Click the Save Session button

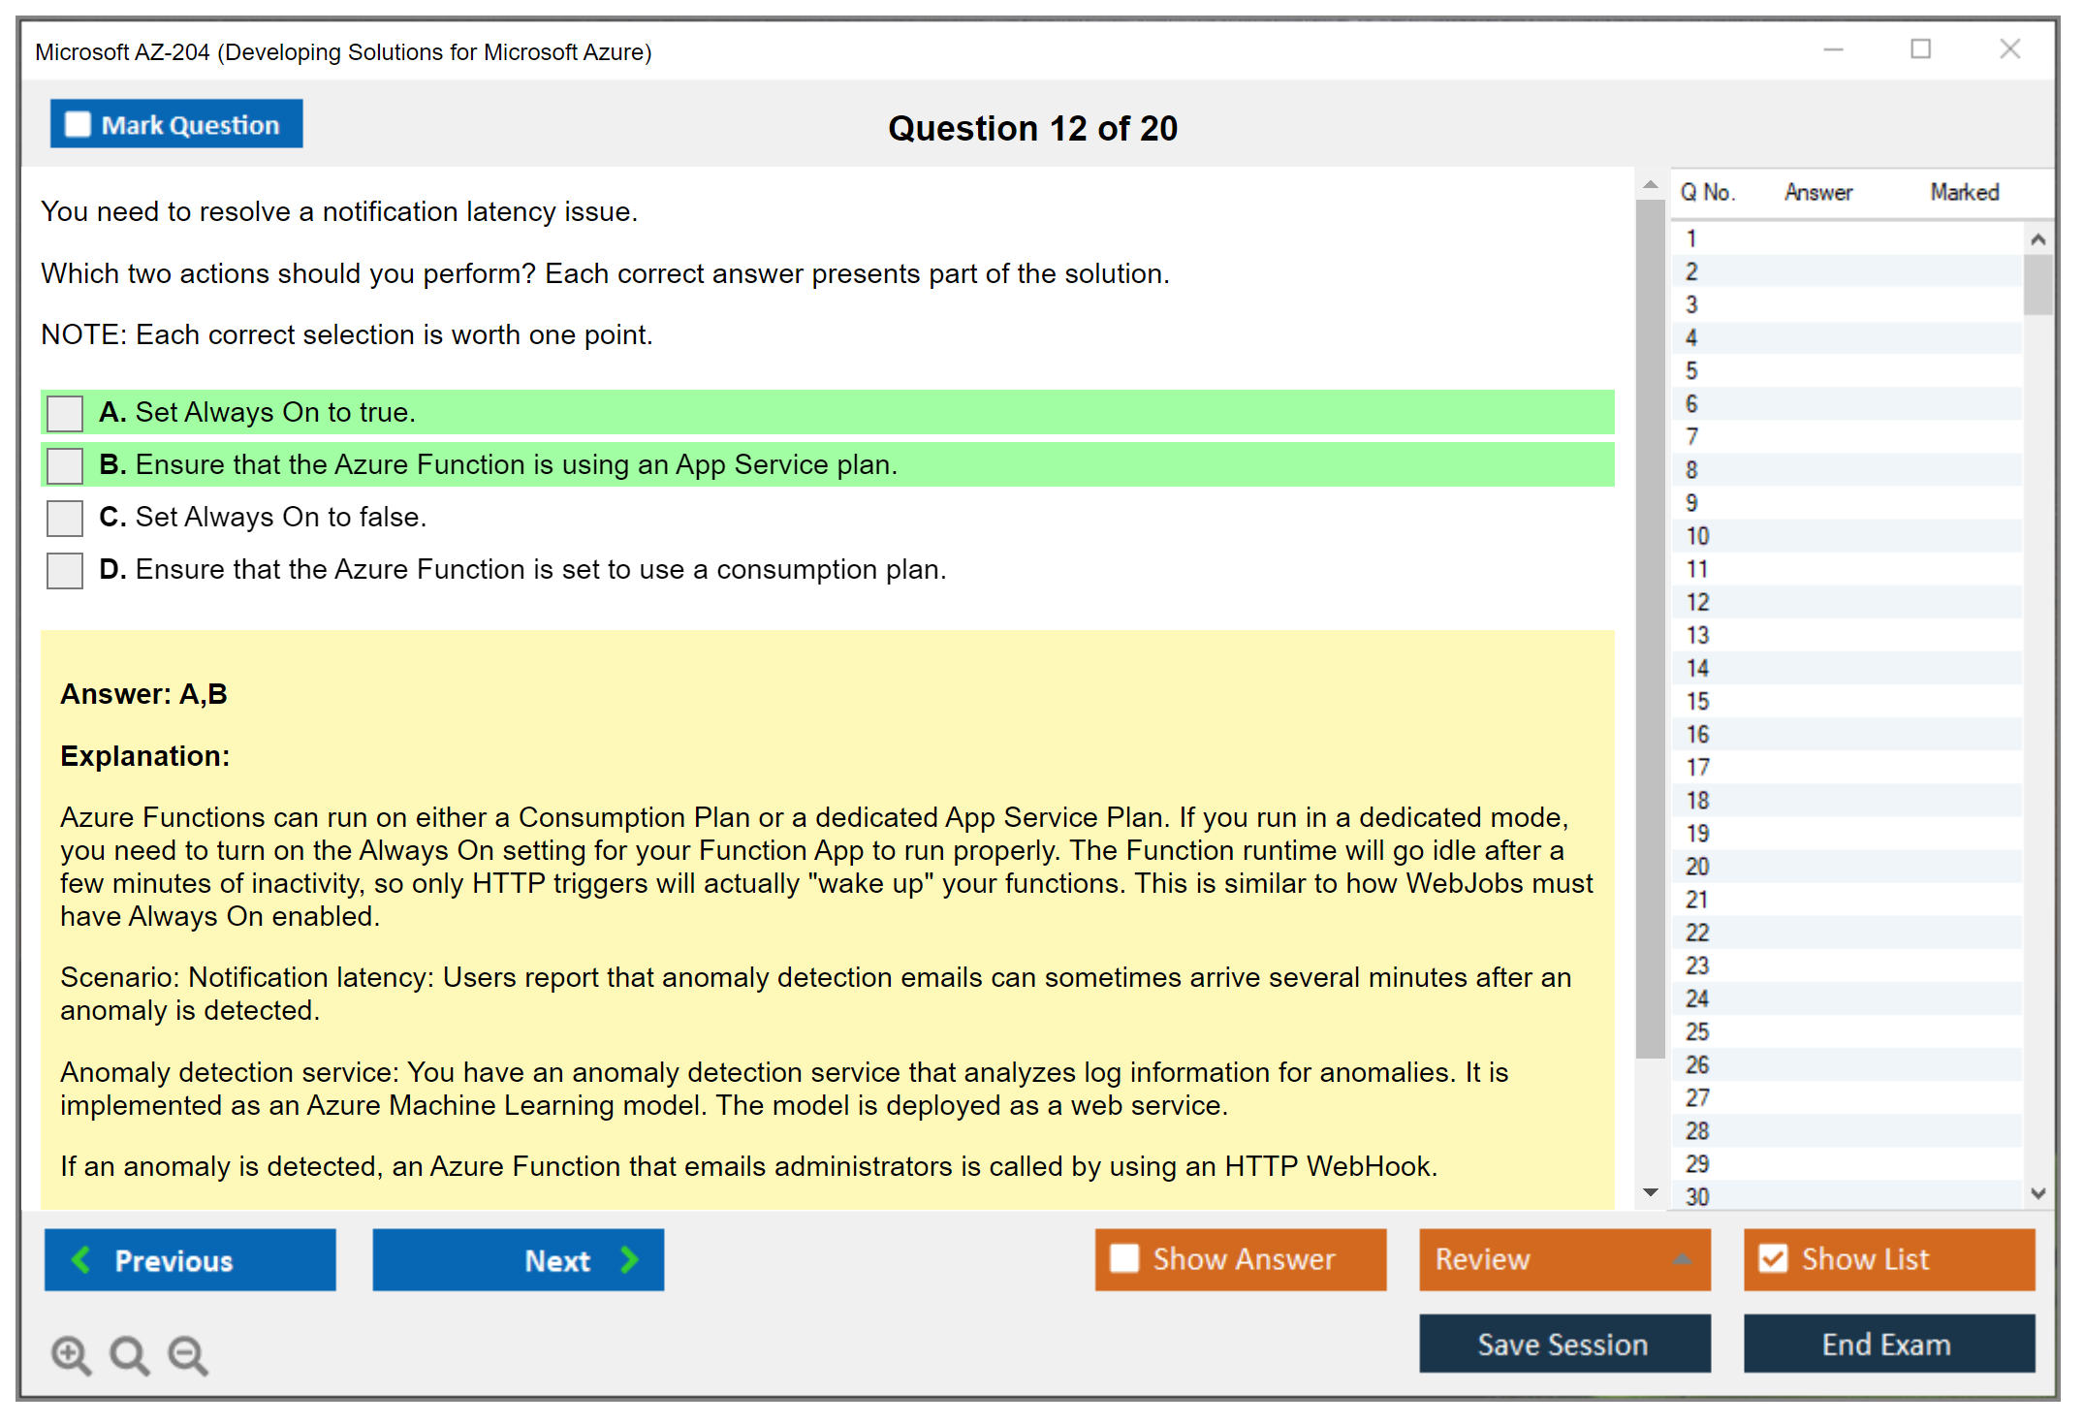(1563, 1344)
